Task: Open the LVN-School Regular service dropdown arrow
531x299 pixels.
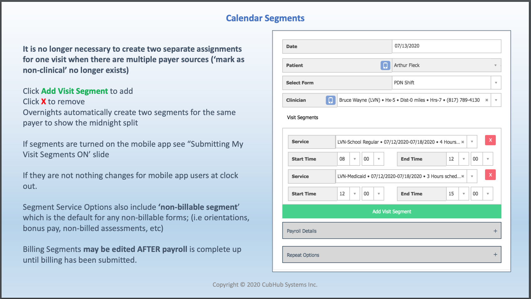Action: tap(472, 142)
